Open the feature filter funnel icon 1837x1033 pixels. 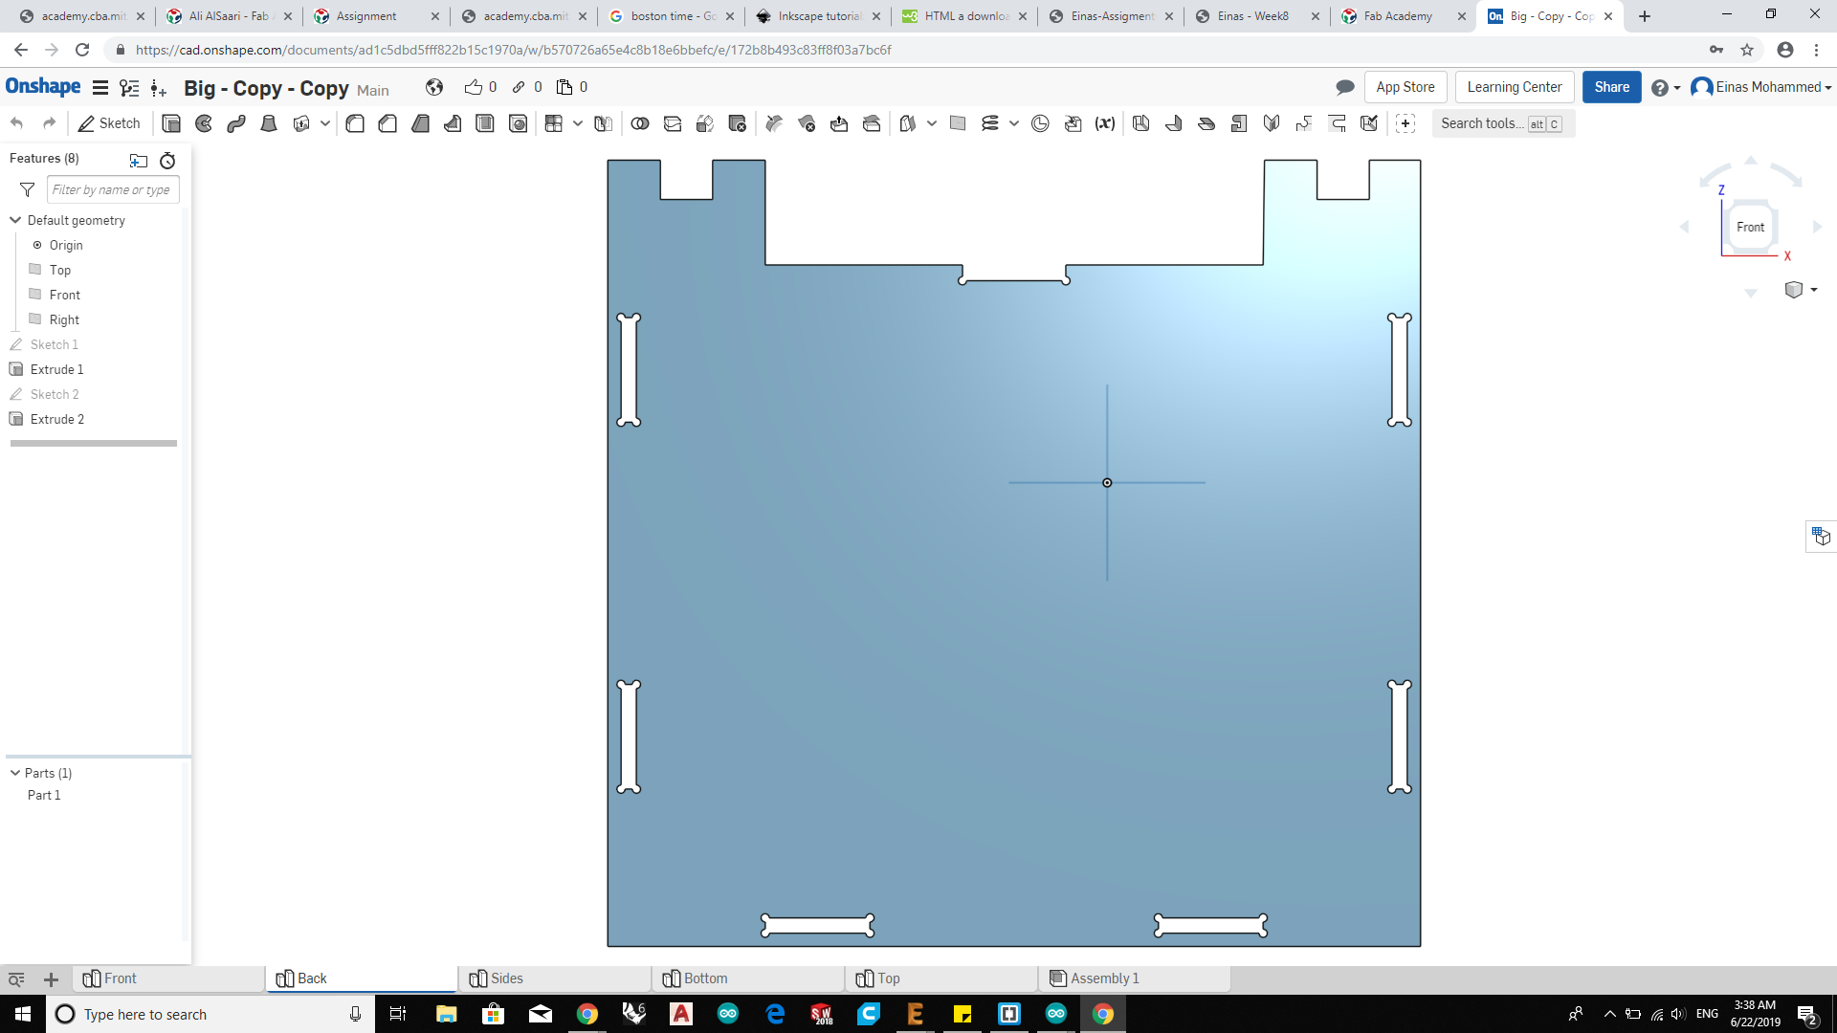[x=27, y=189]
